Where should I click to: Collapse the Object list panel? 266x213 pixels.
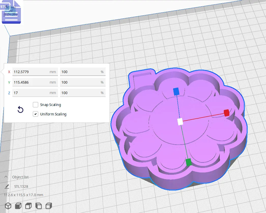coord(6,177)
